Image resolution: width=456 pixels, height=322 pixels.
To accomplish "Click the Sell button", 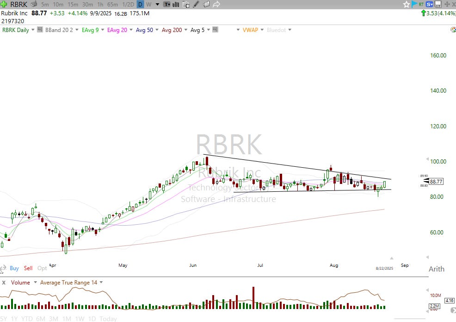I will pyautogui.click(x=28, y=268).
